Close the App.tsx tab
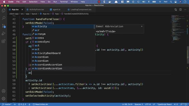Screen dimensions: 189x106 pos(22,9)
